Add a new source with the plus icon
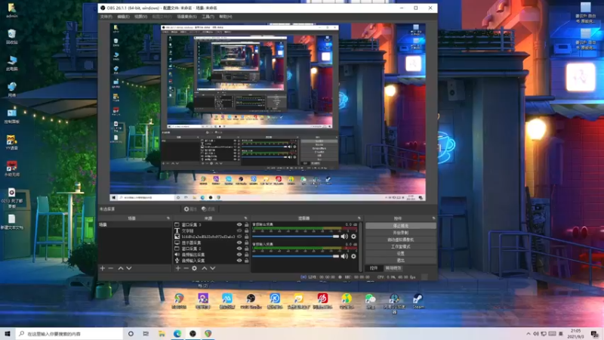604x340 pixels. [x=177, y=268]
